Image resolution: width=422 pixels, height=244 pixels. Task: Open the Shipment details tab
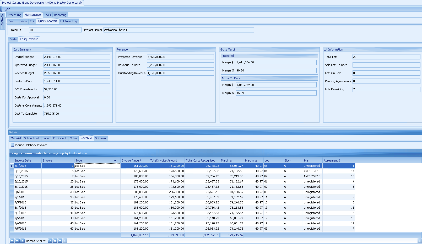click(101, 138)
